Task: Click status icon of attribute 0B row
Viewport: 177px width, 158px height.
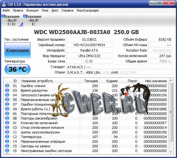Action: coord(7,118)
